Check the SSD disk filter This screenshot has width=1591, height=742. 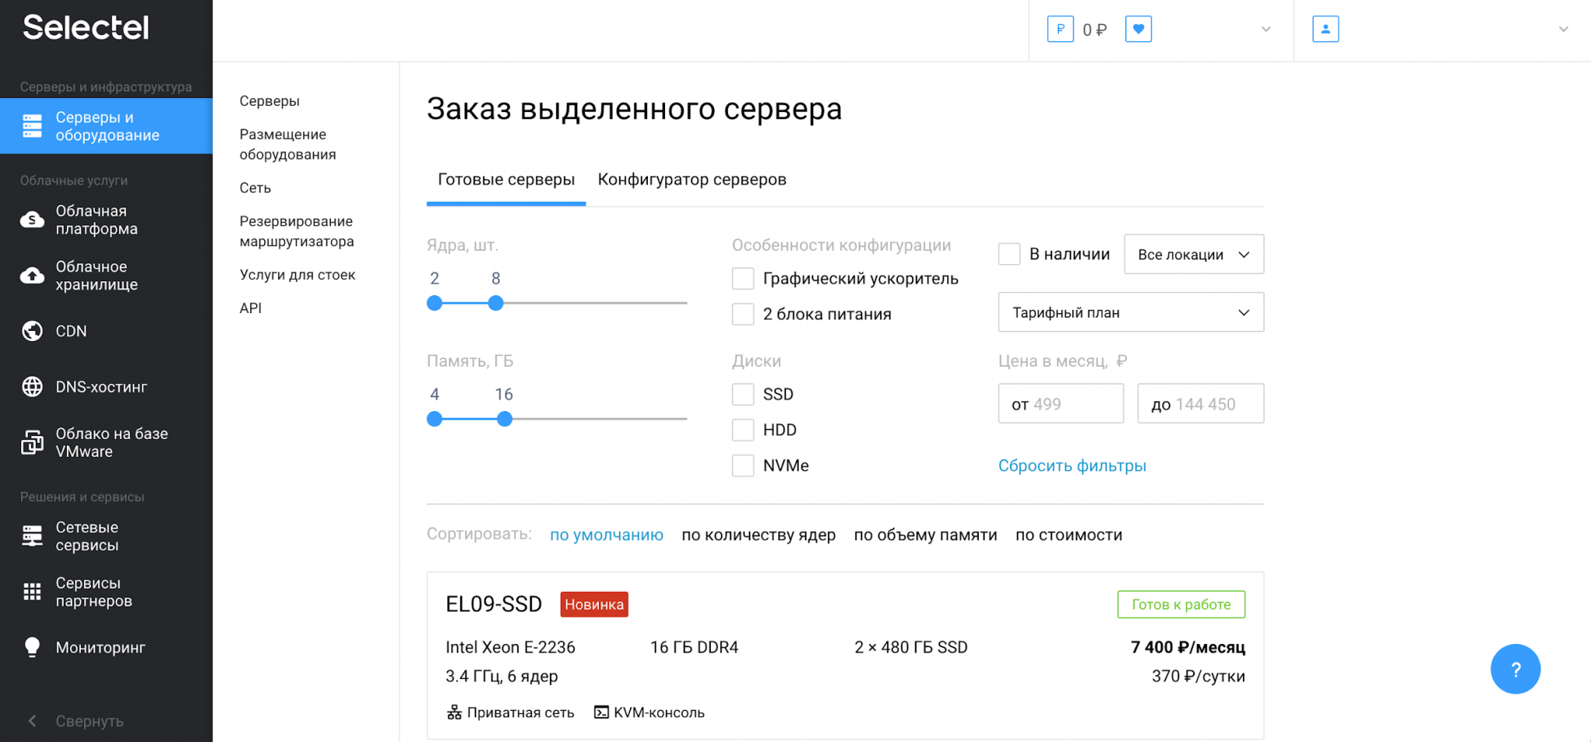click(743, 395)
